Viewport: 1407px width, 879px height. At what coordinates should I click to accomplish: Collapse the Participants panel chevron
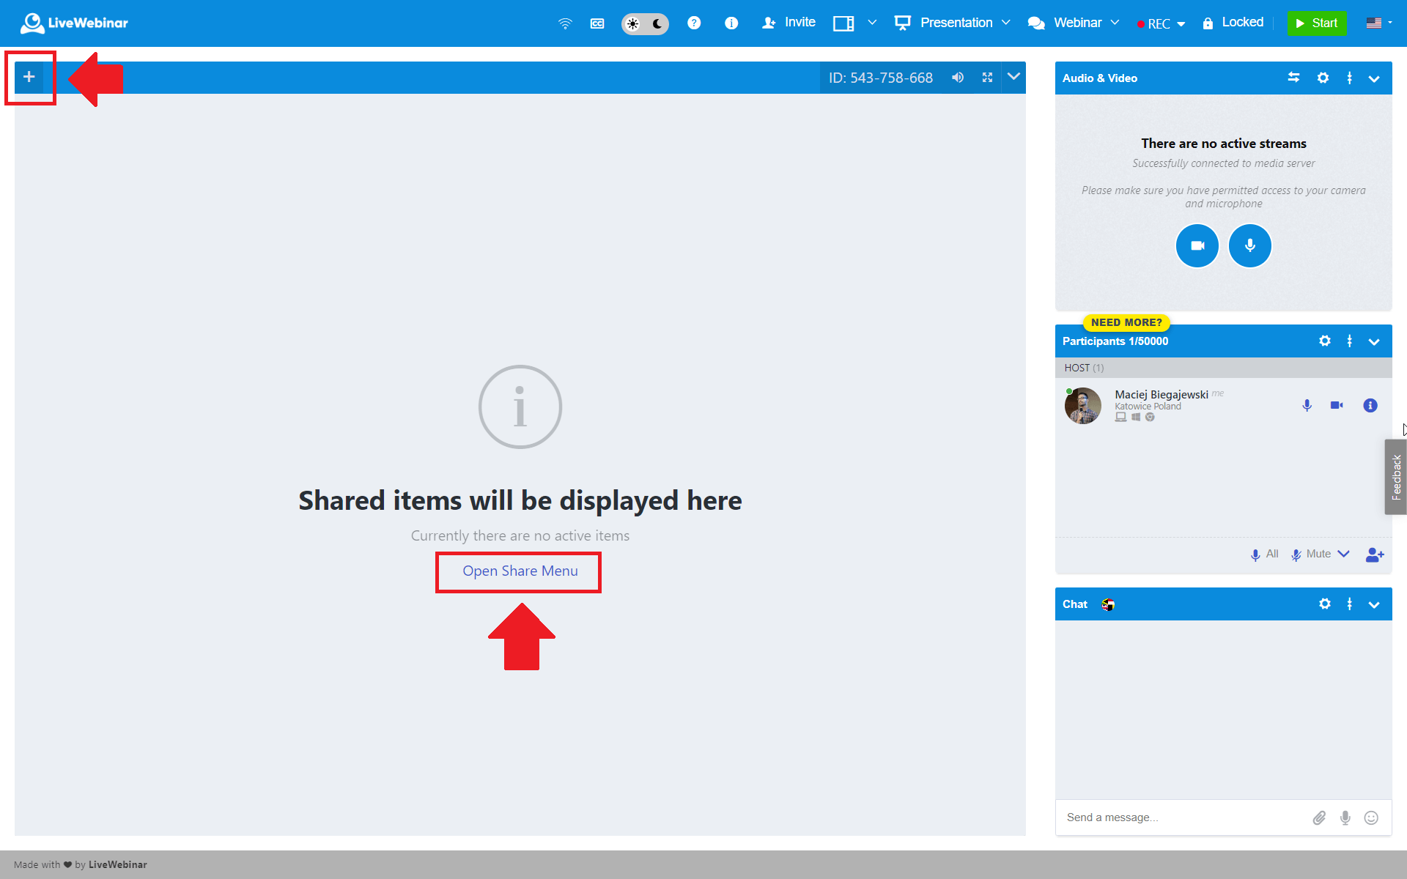(1374, 341)
